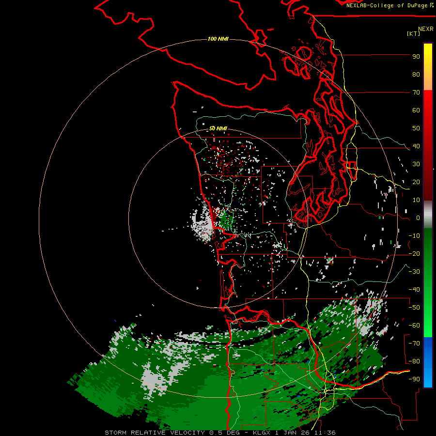The height and width of the screenshot is (436, 436).
Task: Click the -70 value on velocity scale
Action: coord(414,343)
